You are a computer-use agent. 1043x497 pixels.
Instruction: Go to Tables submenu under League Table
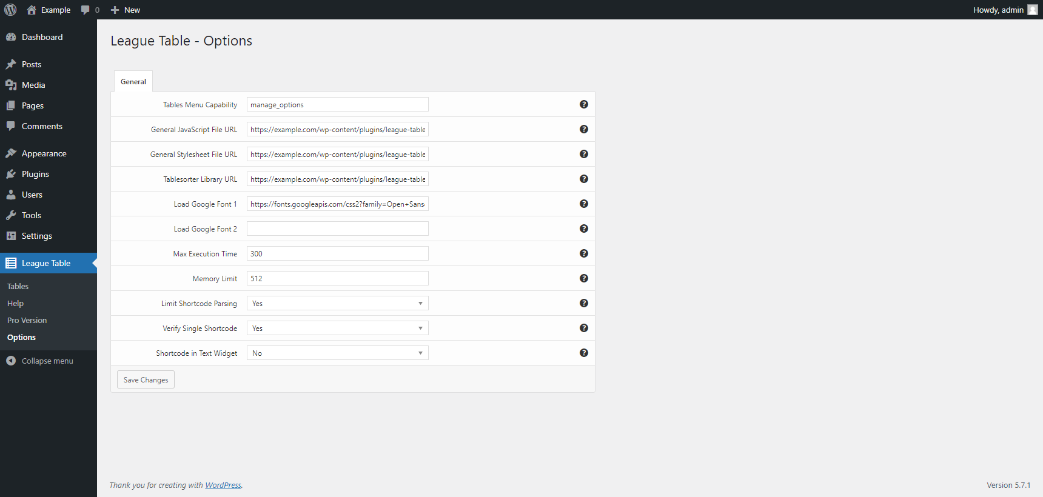pos(18,286)
